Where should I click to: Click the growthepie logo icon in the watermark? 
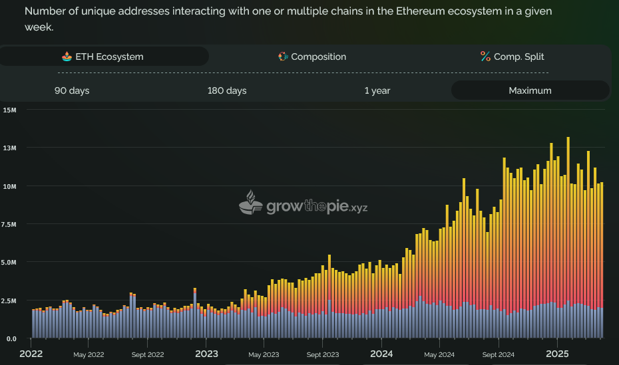[x=251, y=203]
